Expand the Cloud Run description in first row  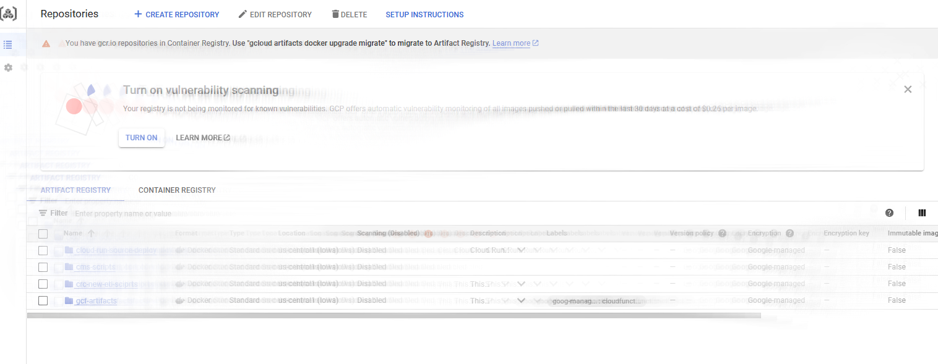[x=521, y=250]
